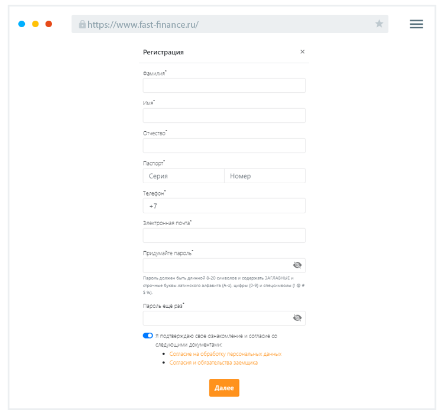Click the passport Серия field
This screenshot has height=419, width=444.
coord(183,176)
